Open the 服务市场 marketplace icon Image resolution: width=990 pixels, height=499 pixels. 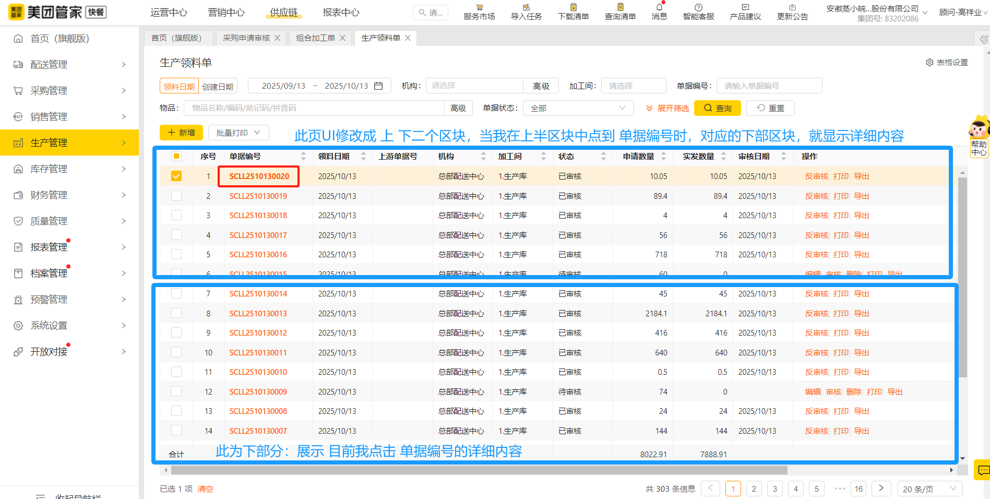(x=478, y=11)
